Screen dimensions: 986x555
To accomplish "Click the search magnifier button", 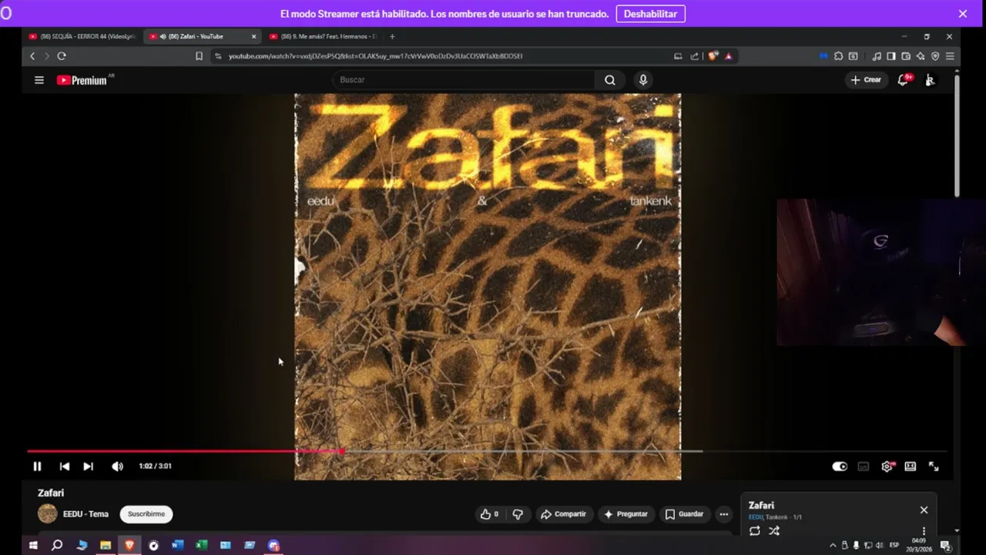I will pyautogui.click(x=610, y=80).
